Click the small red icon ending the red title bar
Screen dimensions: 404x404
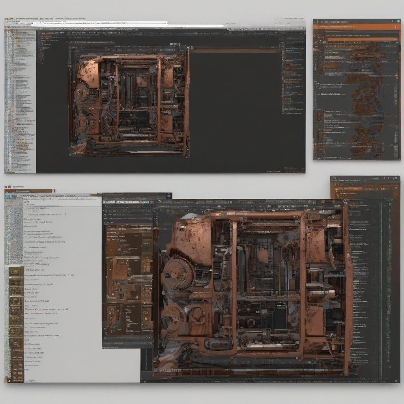(53, 191)
